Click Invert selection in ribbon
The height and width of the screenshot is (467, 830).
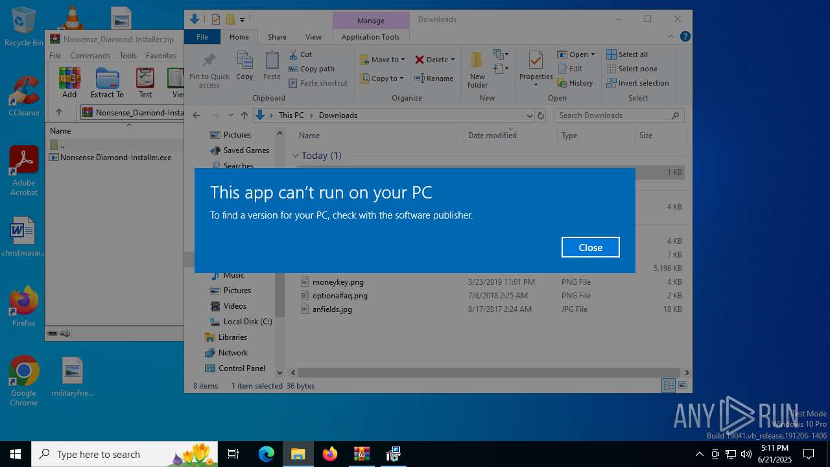point(637,83)
